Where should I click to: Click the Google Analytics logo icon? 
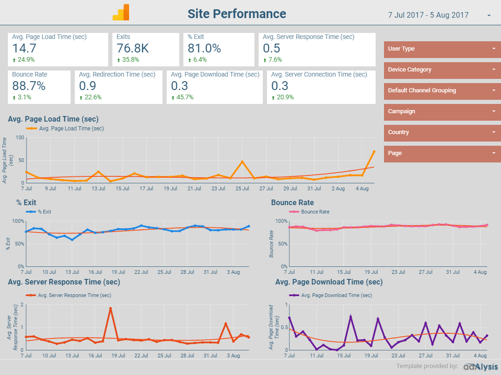(x=121, y=13)
